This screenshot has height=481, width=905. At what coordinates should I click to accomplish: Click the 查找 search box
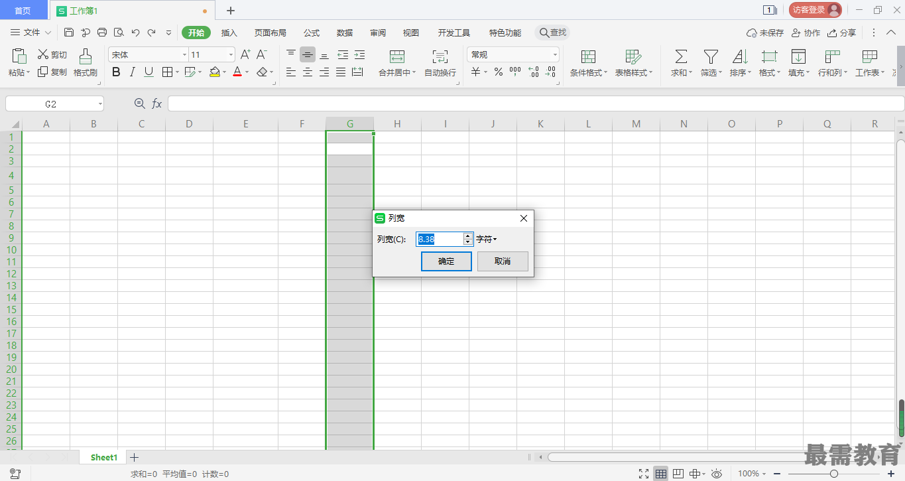(x=552, y=33)
